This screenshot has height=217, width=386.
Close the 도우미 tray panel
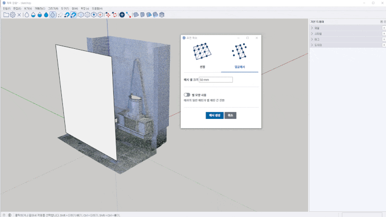(x=384, y=45)
